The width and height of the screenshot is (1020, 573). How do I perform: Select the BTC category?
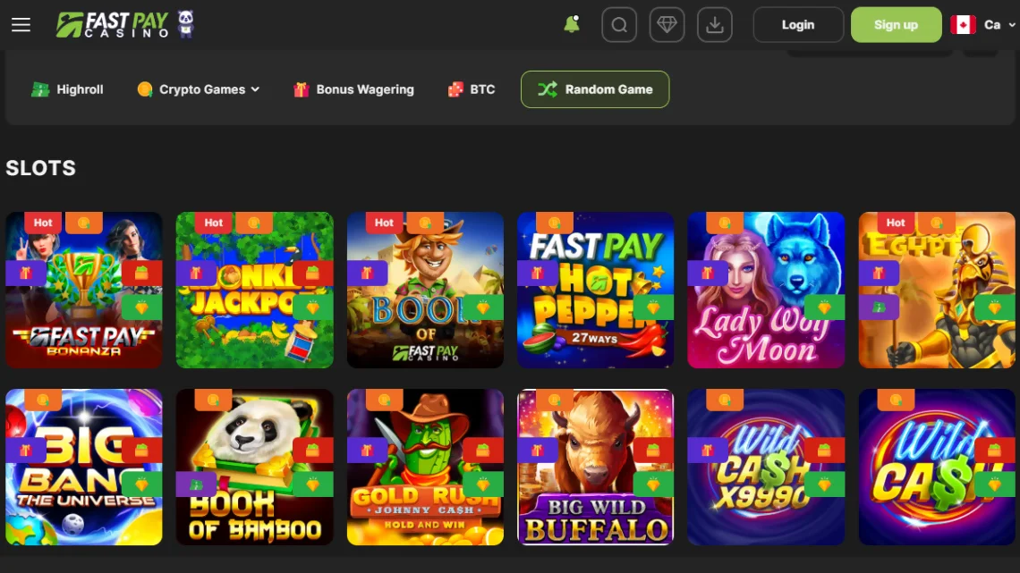(x=472, y=89)
